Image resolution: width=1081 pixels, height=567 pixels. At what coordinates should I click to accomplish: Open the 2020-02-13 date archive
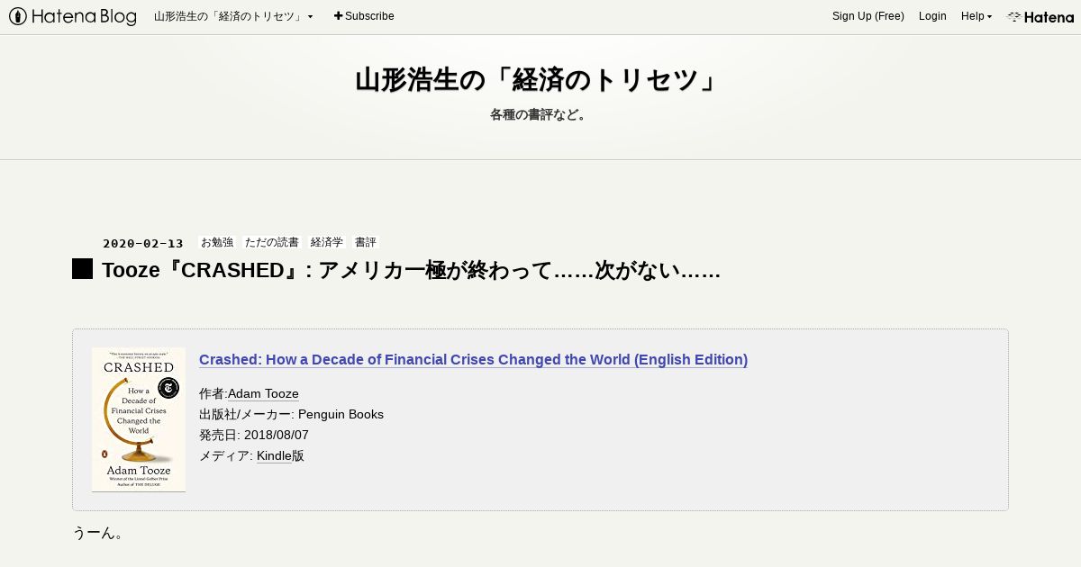point(143,243)
